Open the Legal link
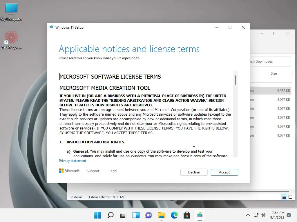The image size is (297, 222). tap(113, 171)
